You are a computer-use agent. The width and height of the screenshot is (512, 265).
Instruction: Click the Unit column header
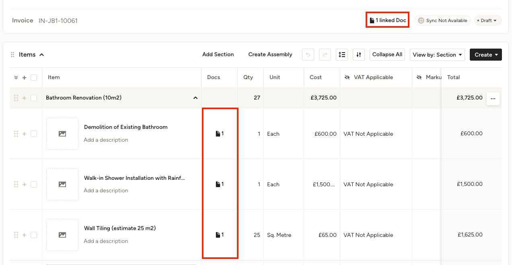pos(275,77)
